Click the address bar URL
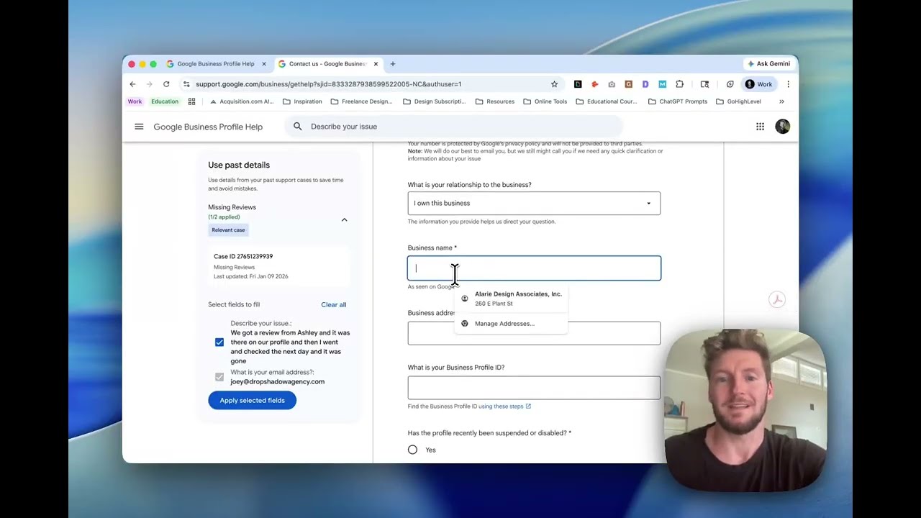Viewport: 921px width, 518px height. 328,84
